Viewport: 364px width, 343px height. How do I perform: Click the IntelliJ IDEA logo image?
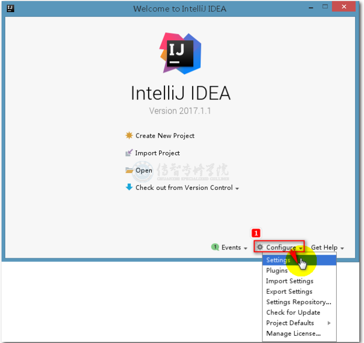click(180, 53)
